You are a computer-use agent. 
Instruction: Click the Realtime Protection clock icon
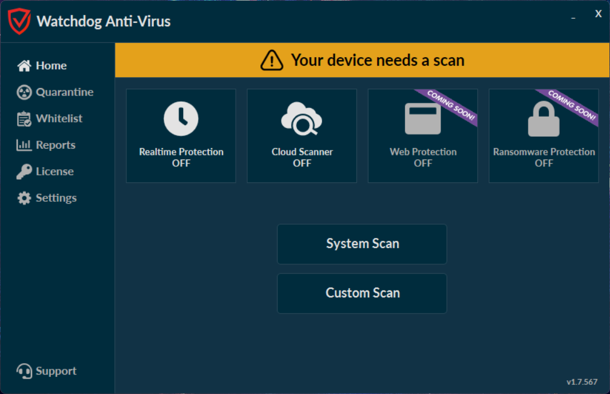click(181, 118)
